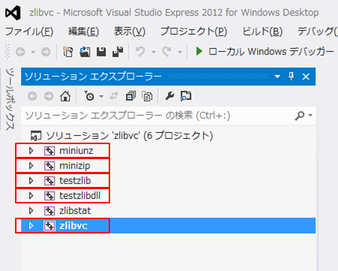The width and height of the screenshot is (338, 271).
Task: Click the solution icon beside ソリューション 'zlibvc'
Action: pos(36,136)
